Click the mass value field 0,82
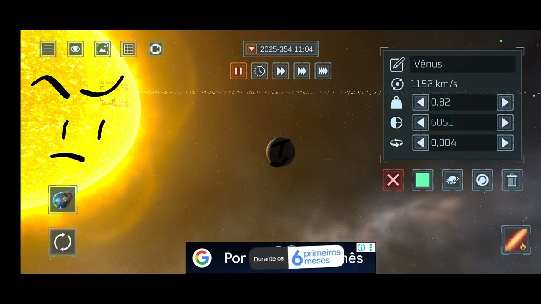This screenshot has height=304, width=541. click(462, 102)
